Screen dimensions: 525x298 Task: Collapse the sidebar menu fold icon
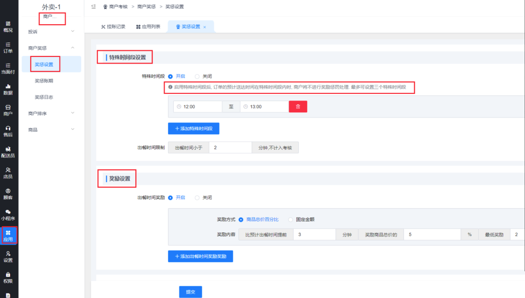pos(93,7)
